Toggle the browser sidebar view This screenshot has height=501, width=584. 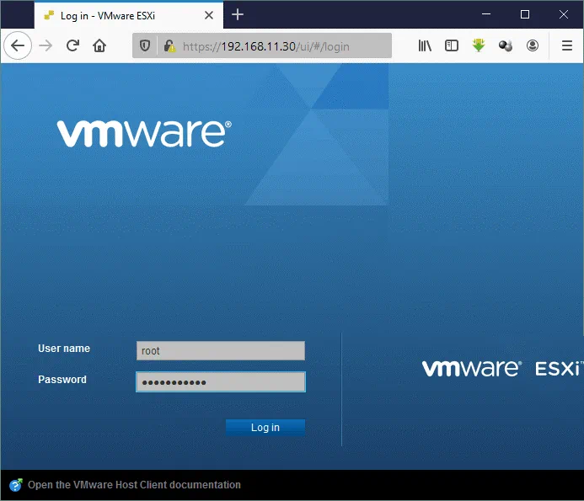(452, 46)
